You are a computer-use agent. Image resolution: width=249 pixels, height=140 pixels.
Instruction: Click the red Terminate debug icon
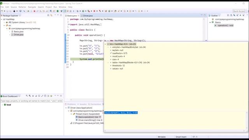(x=34, y=11)
